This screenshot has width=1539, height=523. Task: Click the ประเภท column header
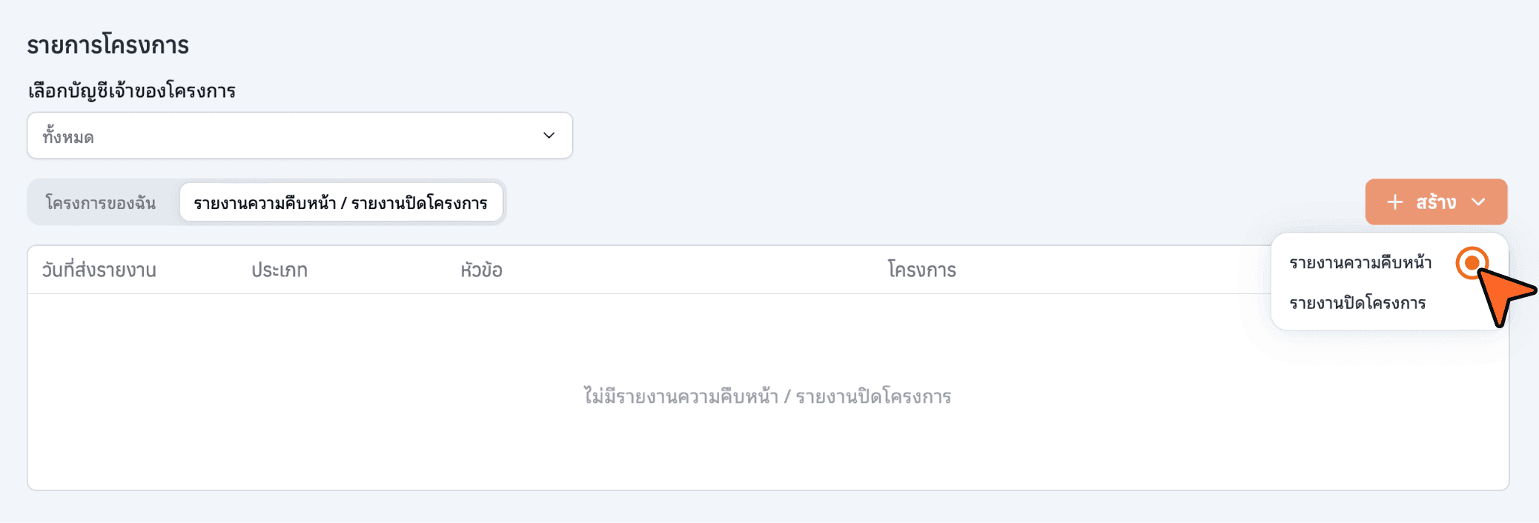click(279, 270)
